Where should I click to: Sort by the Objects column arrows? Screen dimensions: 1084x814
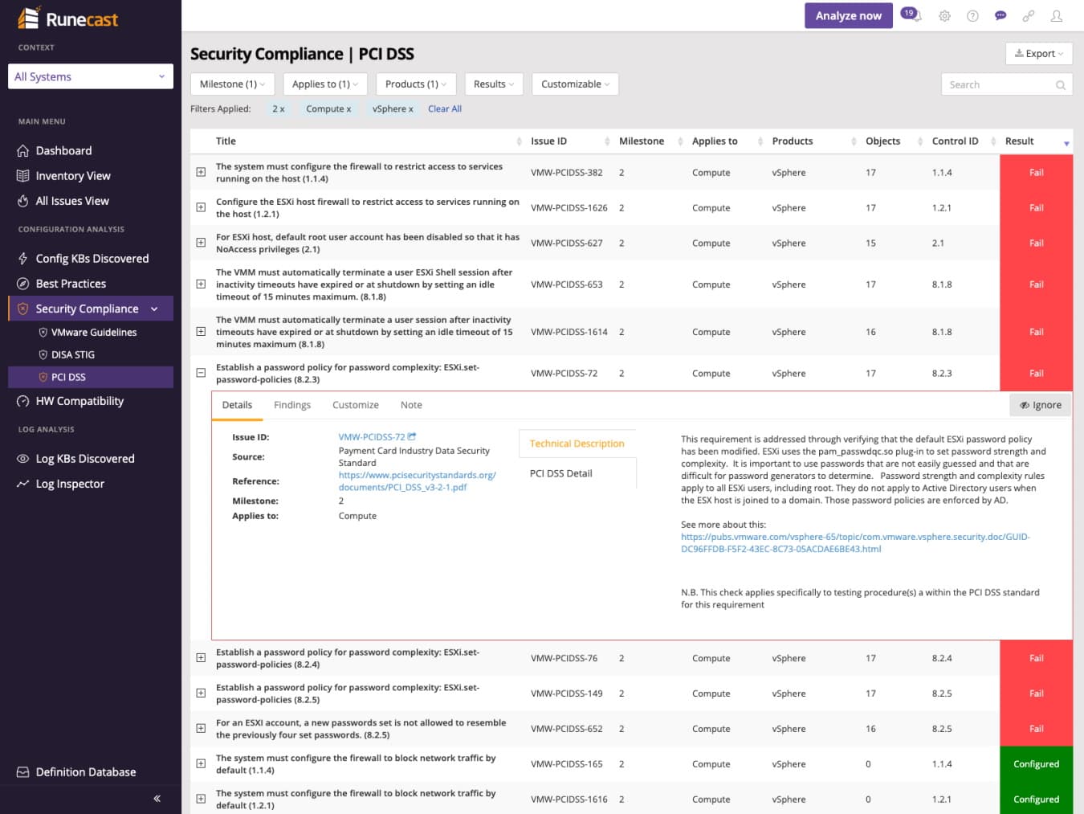click(920, 141)
